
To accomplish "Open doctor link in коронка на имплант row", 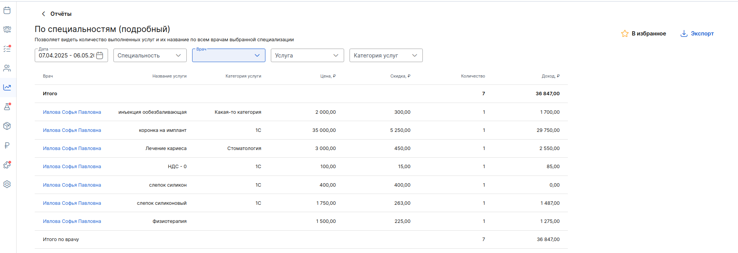I will pos(72,130).
